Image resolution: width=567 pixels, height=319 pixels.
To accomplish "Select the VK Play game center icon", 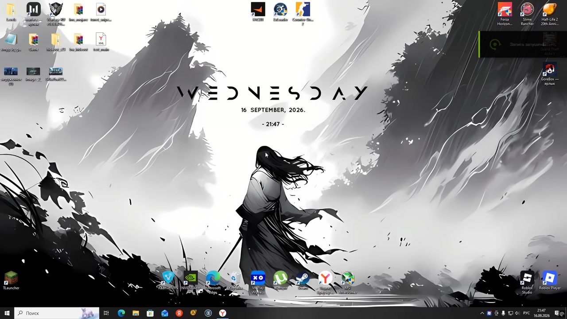I will tap(258, 283).
